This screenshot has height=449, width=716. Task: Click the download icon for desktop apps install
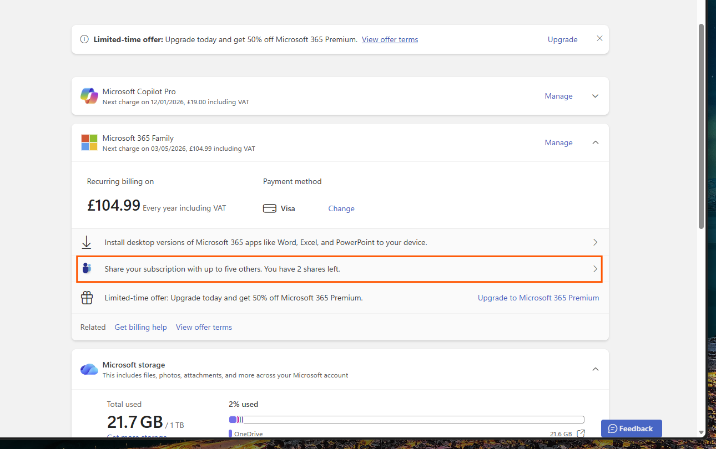pyautogui.click(x=87, y=242)
